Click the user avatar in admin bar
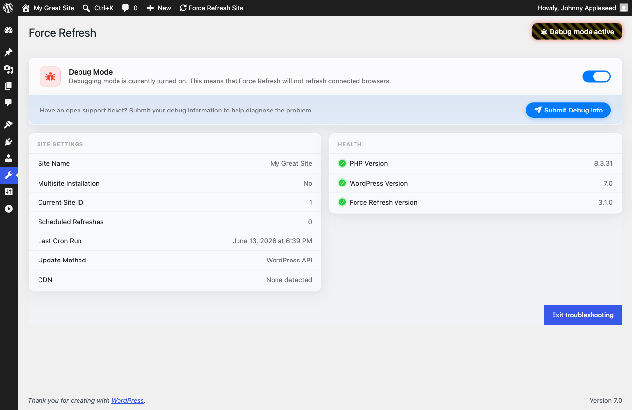The height and width of the screenshot is (410, 632). click(x=624, y=8)
